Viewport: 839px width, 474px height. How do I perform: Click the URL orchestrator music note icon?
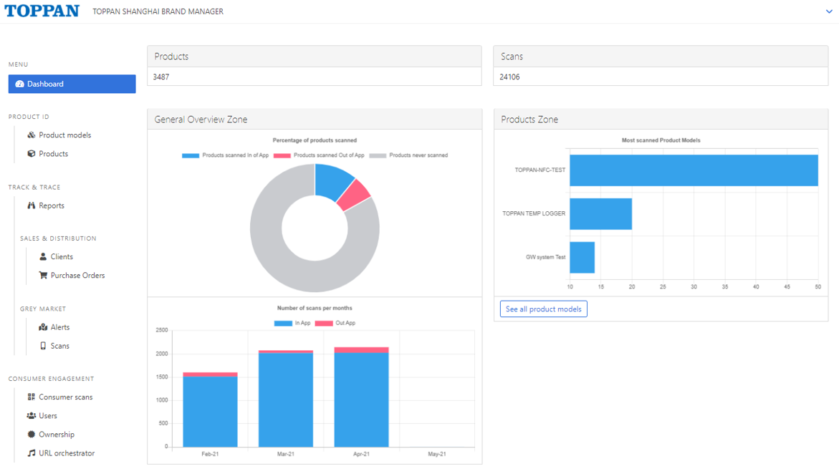coord(32,453)
